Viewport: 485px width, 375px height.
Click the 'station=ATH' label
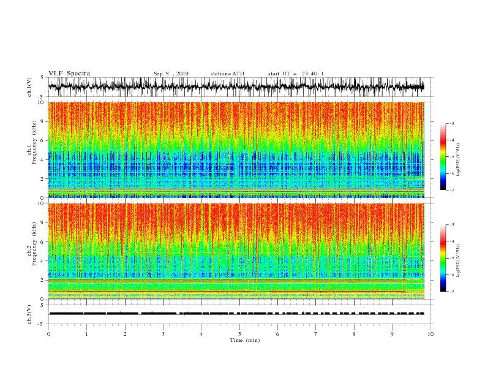227,74
